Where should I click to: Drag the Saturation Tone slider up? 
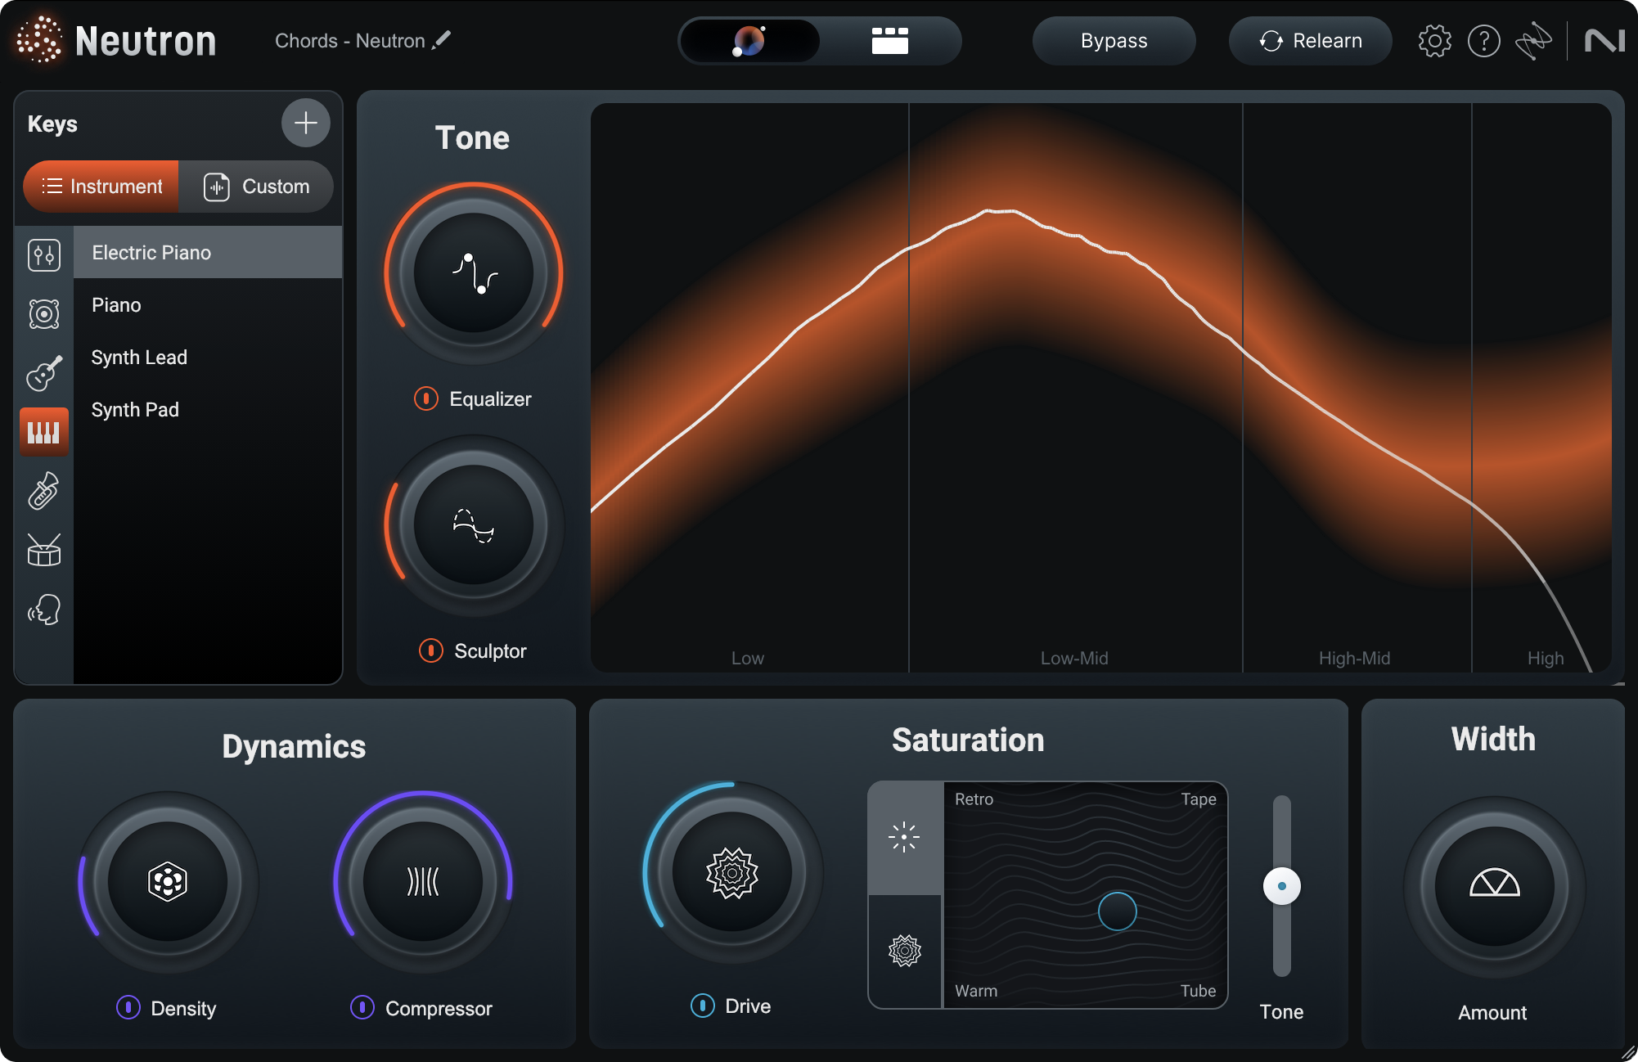click(x=1284, y=884)
